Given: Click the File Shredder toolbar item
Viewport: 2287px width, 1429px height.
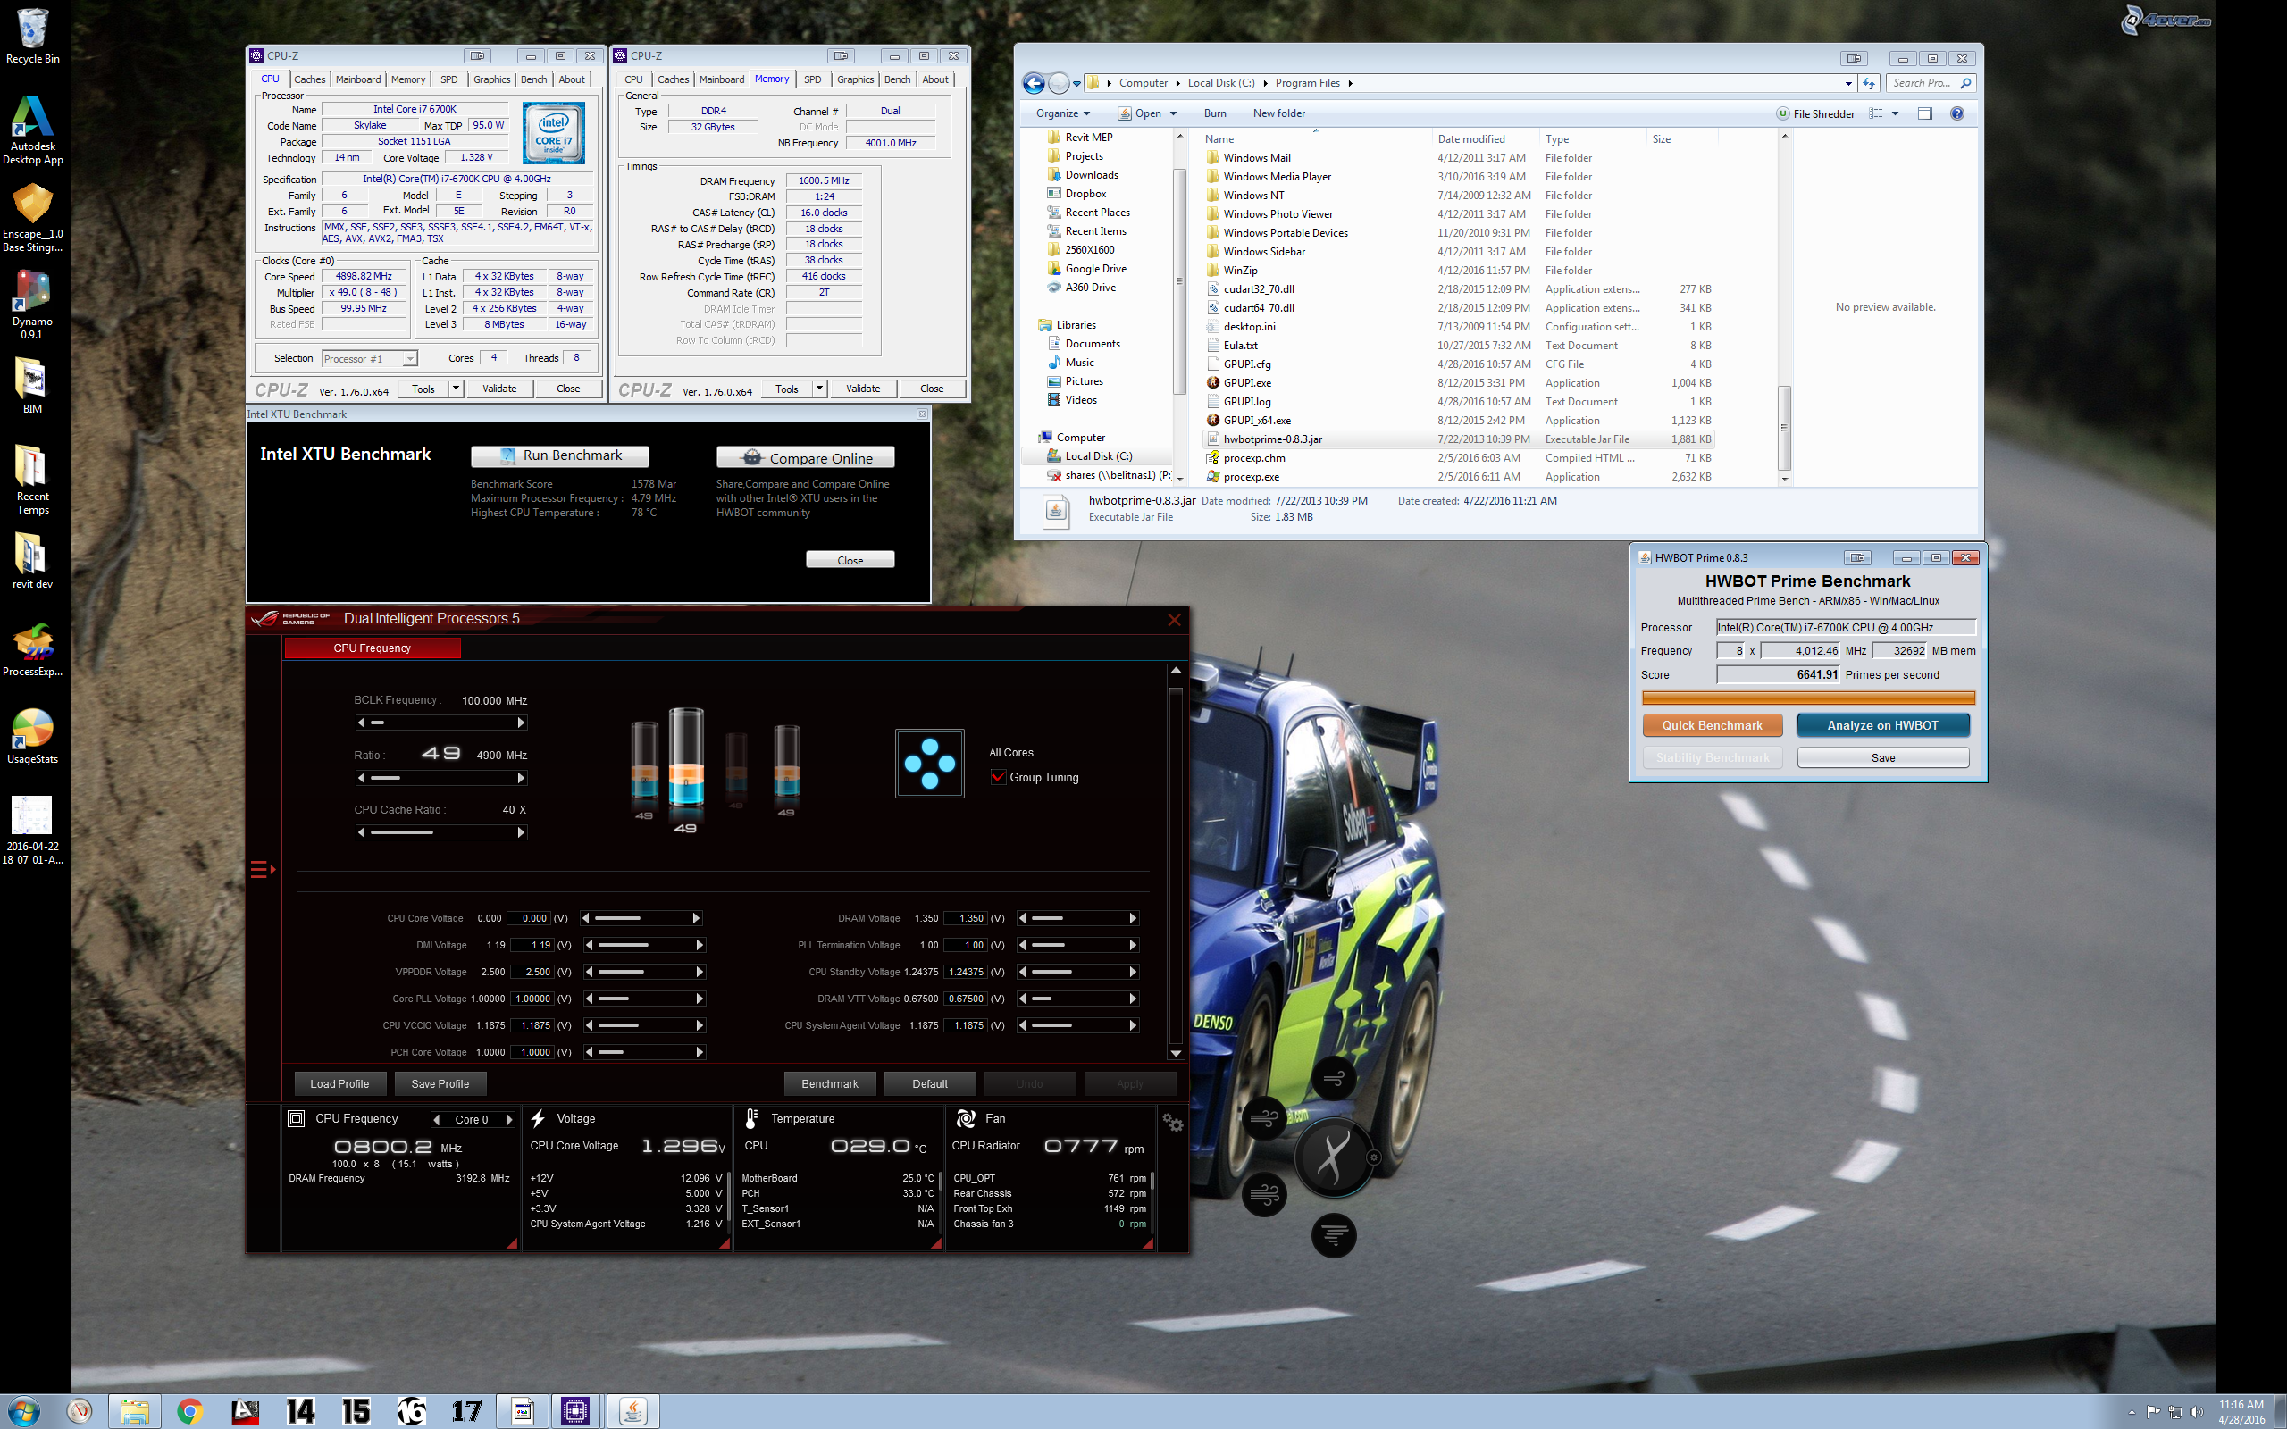Looking at the screenshot, I should 1814,113.
